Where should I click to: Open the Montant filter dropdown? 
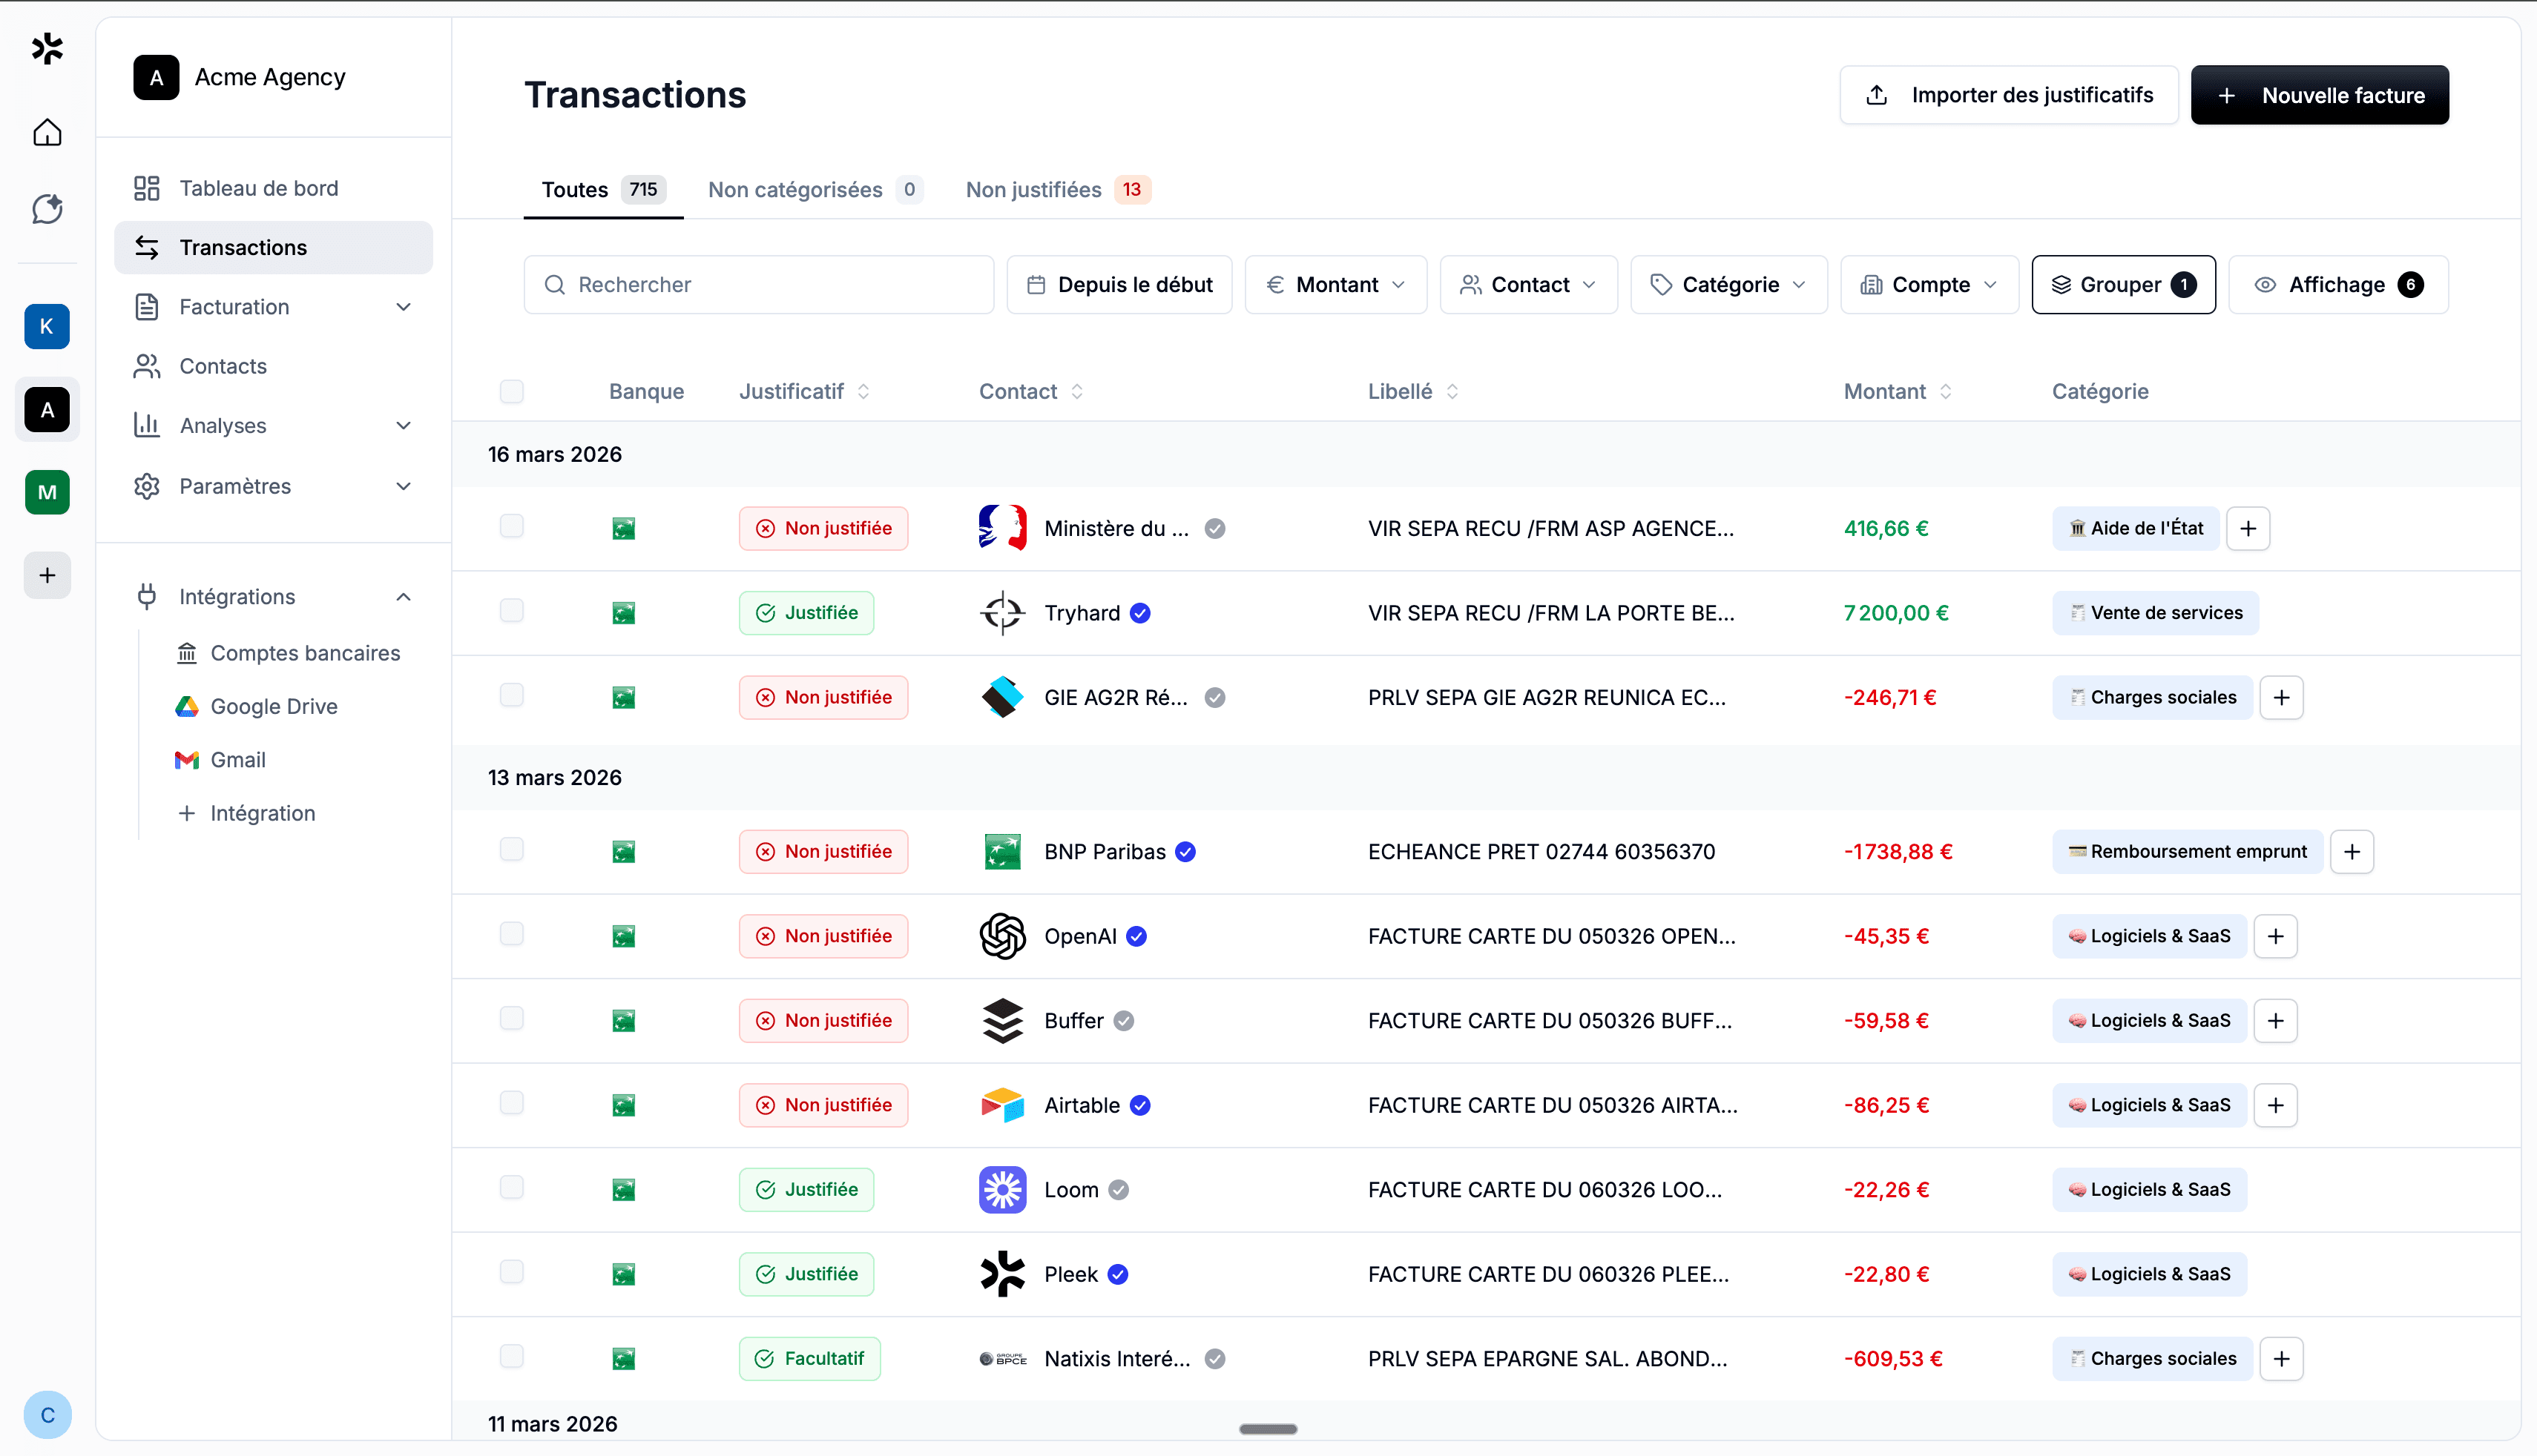pyautogui.click(x=1335, y=284)
